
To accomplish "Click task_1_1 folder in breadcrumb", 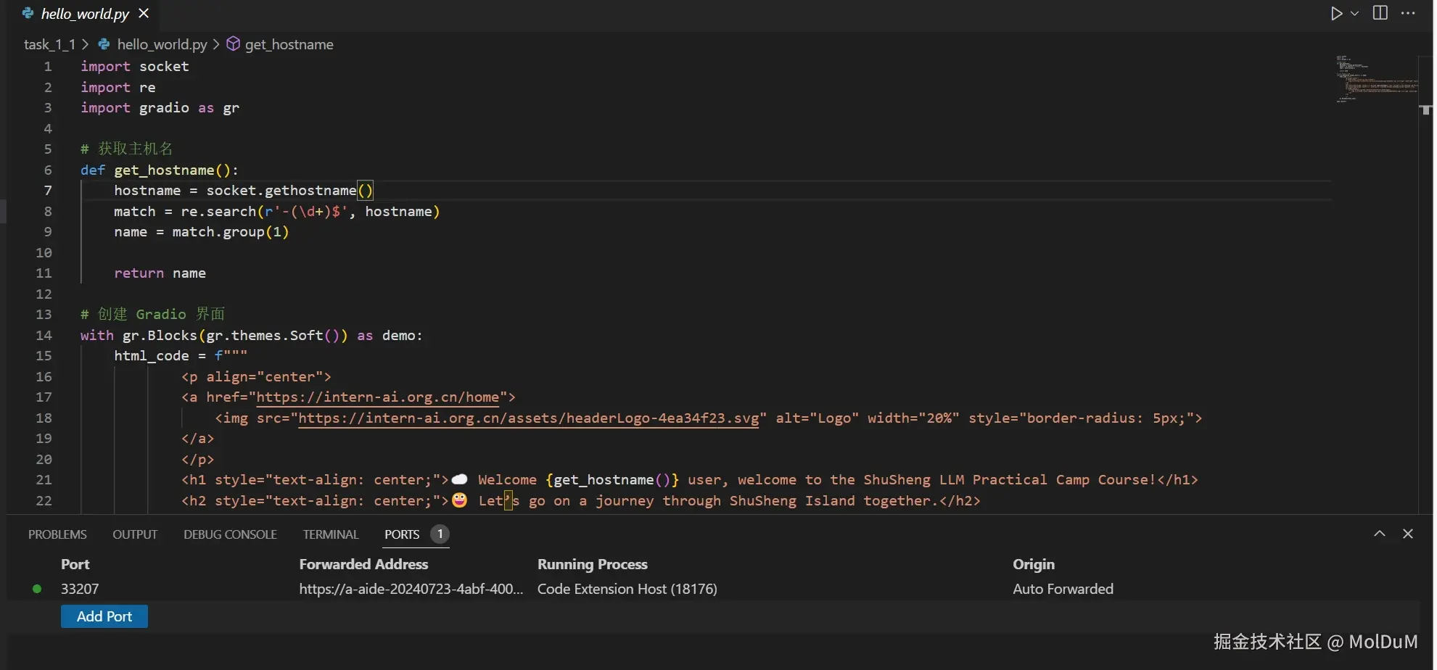I will pyautogui.click(x=49, y=44).
